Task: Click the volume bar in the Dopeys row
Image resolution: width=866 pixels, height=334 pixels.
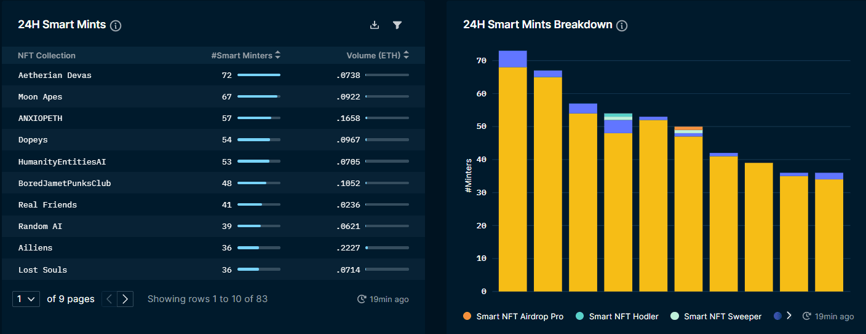Action: pyautogui.click(x=387, y=140)
